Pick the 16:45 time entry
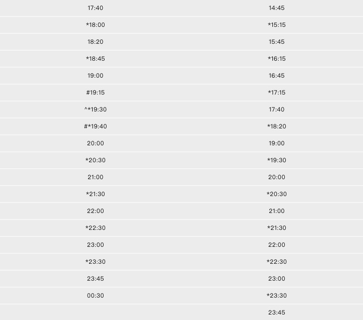Image resolution: width=363 pixels, height=320 pixels. pos(277,76)
